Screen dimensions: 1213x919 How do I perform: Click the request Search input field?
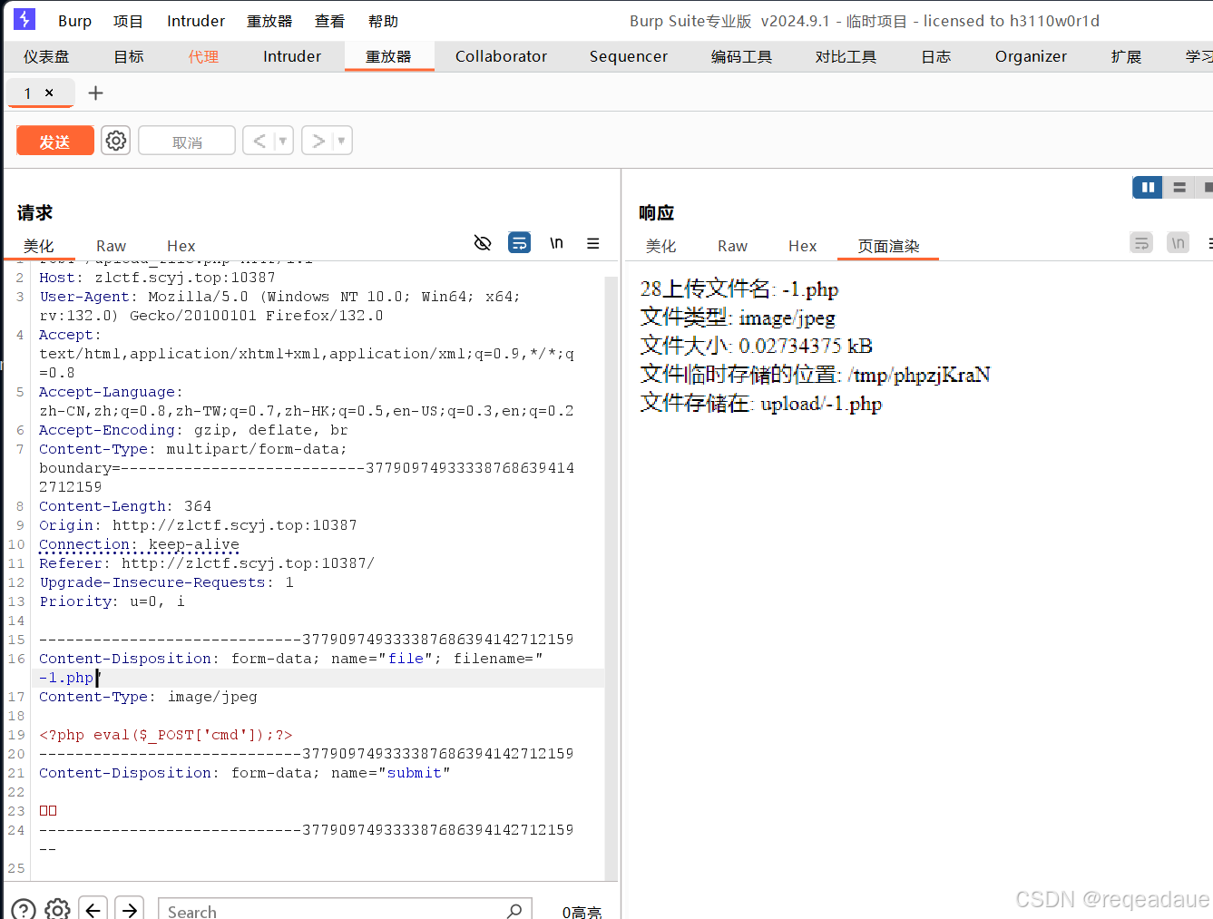(x=345, y=910)
